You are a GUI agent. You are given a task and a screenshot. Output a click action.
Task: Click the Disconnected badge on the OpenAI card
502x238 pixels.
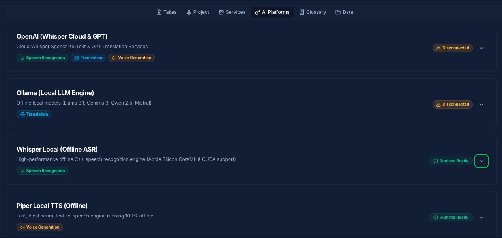pos(453,48)
